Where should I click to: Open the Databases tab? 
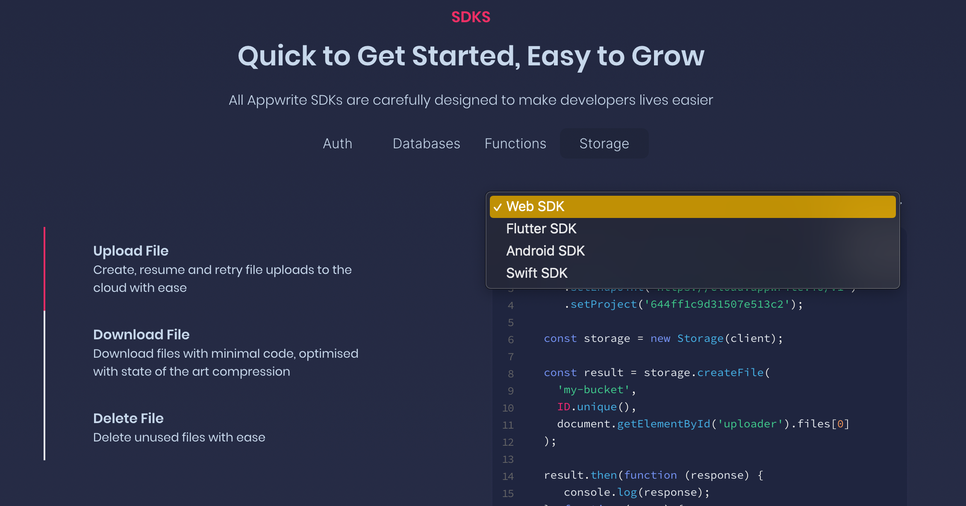click(x=426, y=144)
